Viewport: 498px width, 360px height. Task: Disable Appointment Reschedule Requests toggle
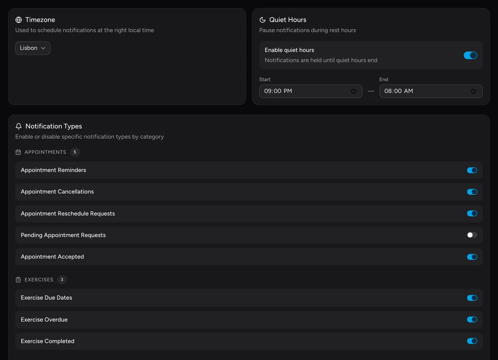[x=472, y=213]
